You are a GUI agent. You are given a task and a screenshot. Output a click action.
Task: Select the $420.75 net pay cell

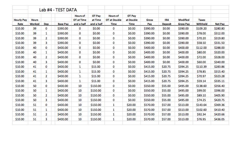coord(219,100)
